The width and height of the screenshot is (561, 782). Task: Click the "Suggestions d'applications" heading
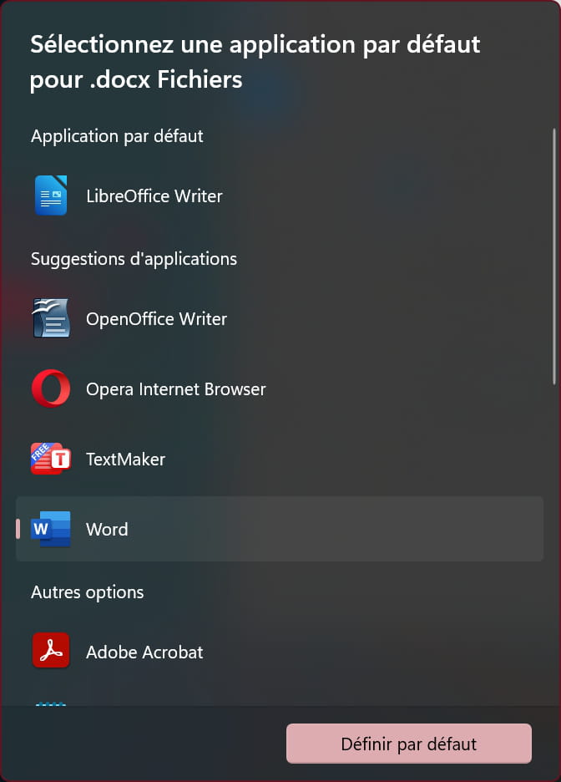click(x=134, y=259)
